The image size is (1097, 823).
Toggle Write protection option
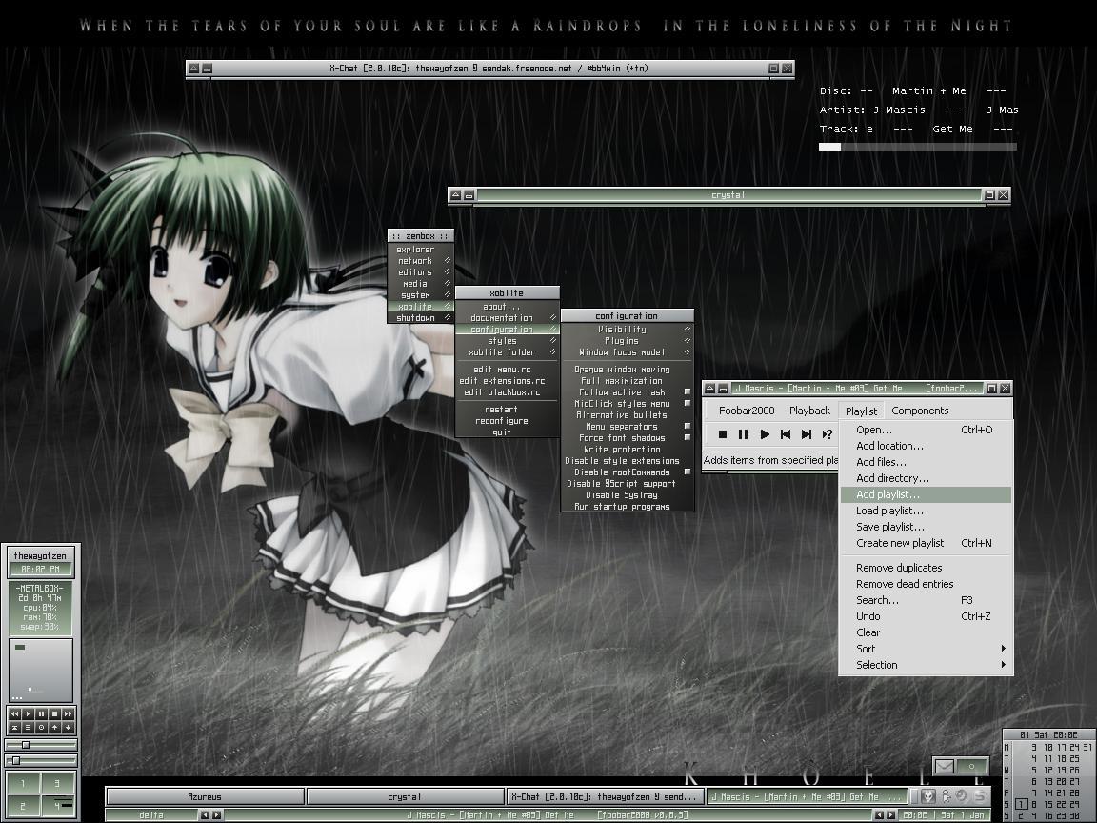pyautogui.click(x=627, y=450)
